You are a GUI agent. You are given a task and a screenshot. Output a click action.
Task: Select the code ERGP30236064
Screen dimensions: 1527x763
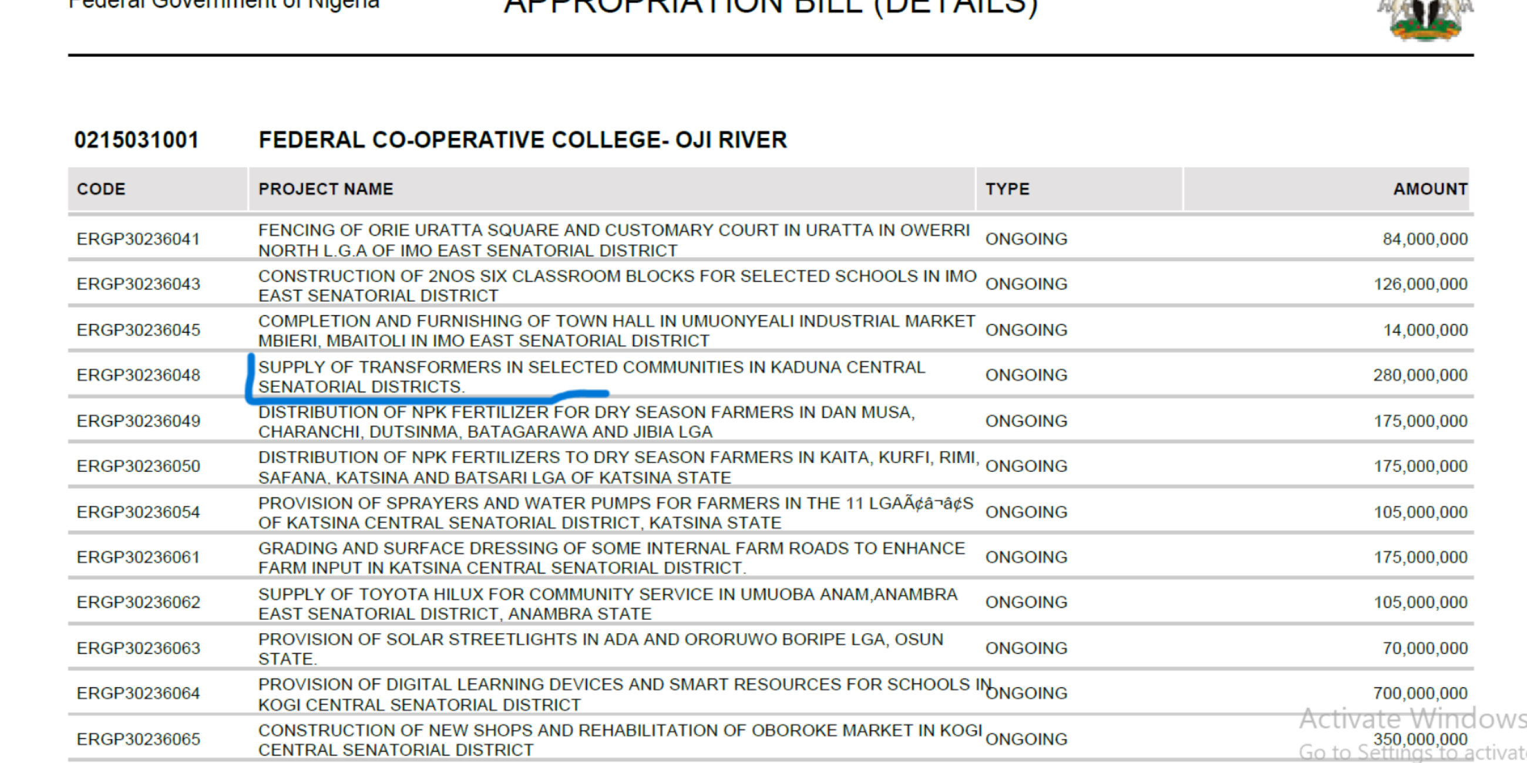click(x=139, y=694)
